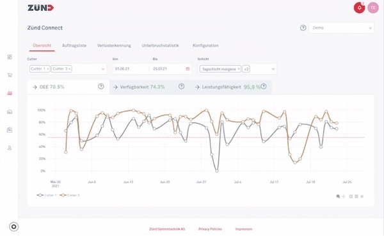Click the chart zoom magnifier tool
Viewport: 384px width, 236px height.
pyautogui.click(x=338, y=196)
